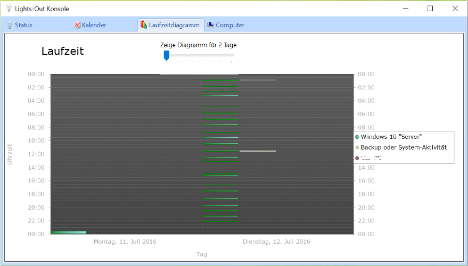Click the Tag axis title
The height and width of the screenshot is (266, 468).
click(x=202, y=254)
